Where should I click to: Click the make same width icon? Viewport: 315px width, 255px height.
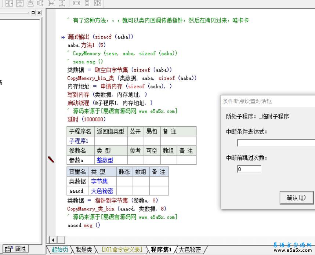point(76,3)
